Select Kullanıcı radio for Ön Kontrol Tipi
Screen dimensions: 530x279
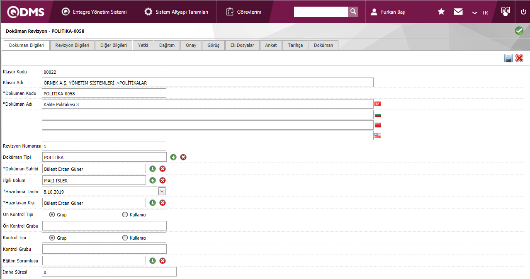pos(125,215)
